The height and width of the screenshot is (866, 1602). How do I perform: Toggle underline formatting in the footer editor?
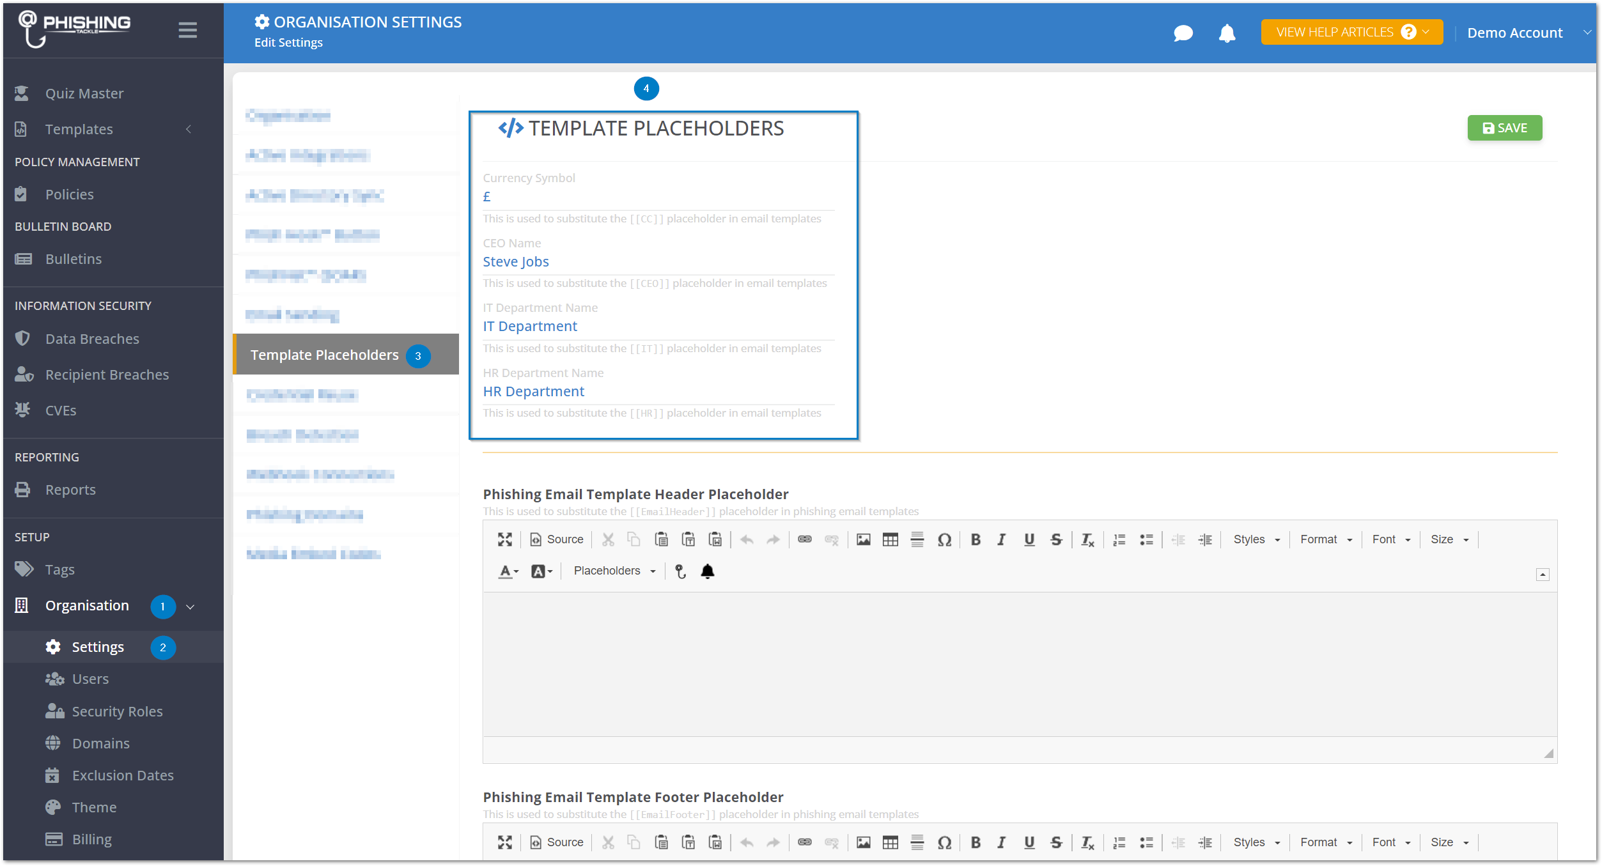(x=1029, y=842)
